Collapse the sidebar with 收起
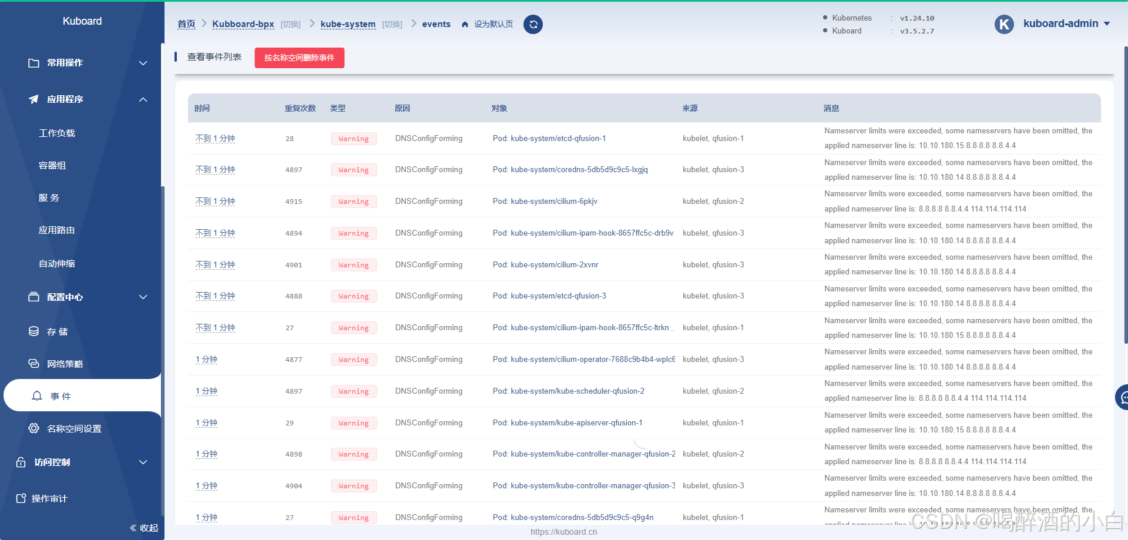 (144, 528)
